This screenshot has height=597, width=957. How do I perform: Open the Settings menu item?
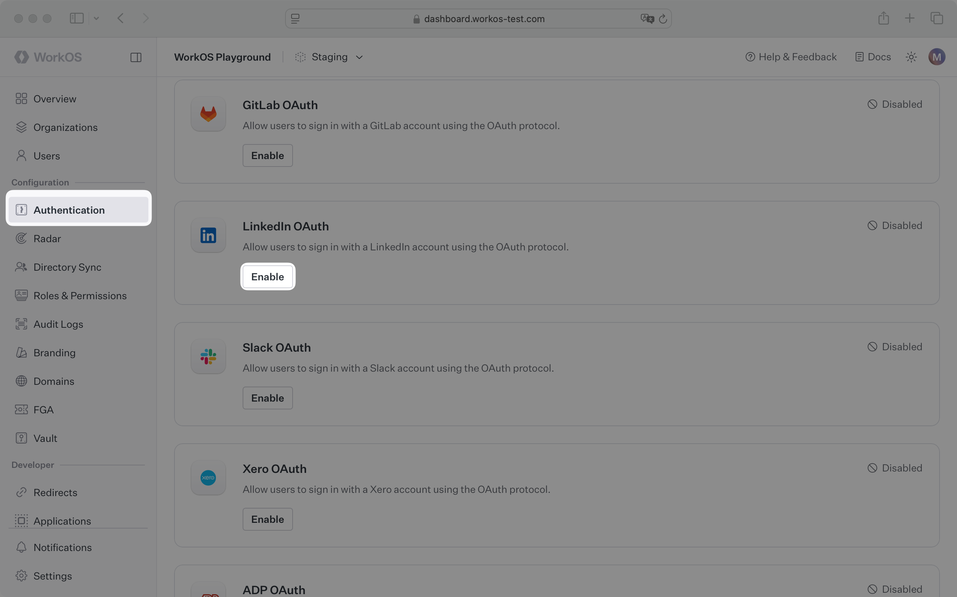[x=52, y=576]
